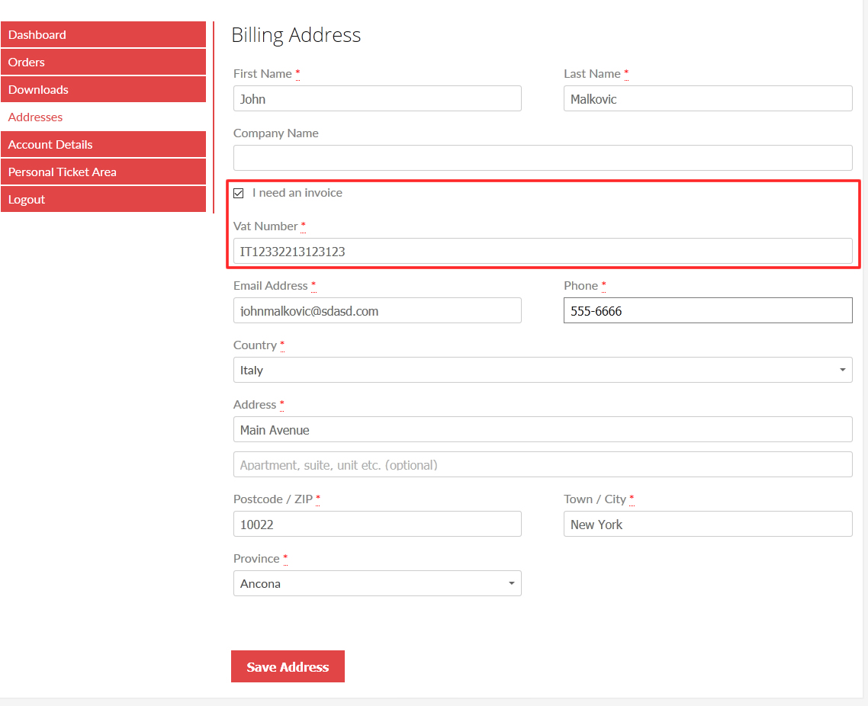868x706 pixels.
Task: Open Downloads in the sidebar
Action: (x=103, y=90)
